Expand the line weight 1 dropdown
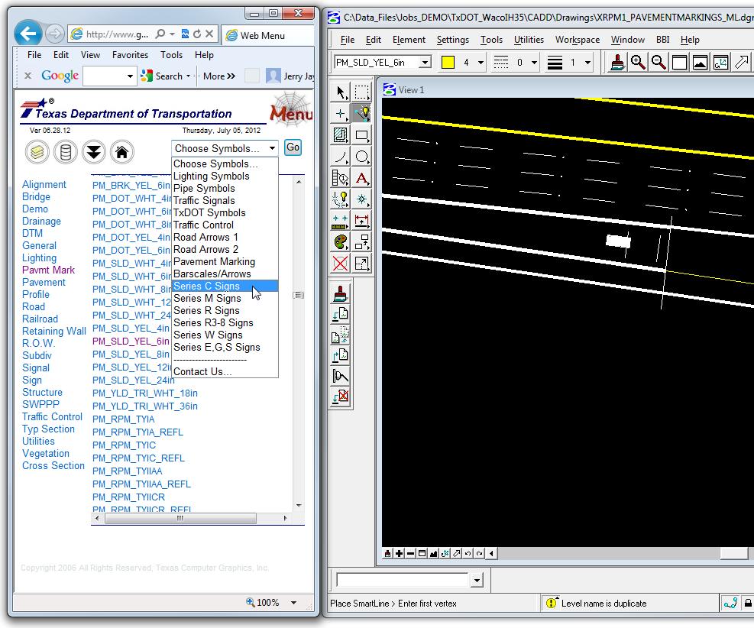 pyautogui.click(x=587, y=63)
